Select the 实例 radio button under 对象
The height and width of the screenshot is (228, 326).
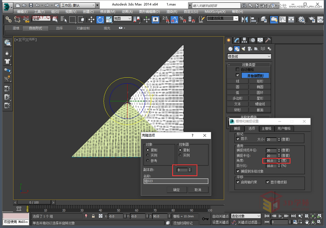[147, 155]
